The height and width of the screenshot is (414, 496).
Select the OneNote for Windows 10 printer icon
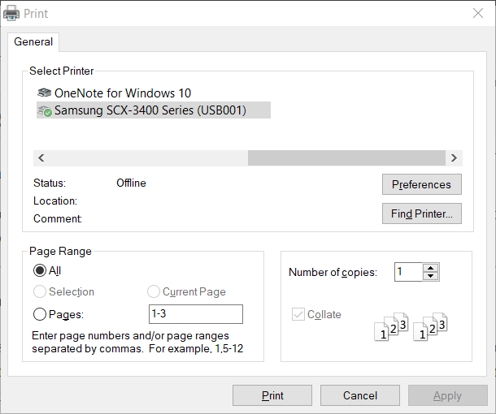44,93
